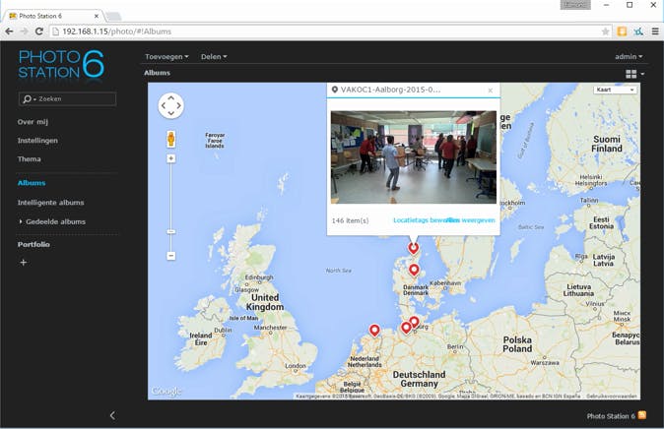This screenshot has height=429, width=664.
Task: Select the map pin above Danmark label
Action: click(x=414, y=270)
